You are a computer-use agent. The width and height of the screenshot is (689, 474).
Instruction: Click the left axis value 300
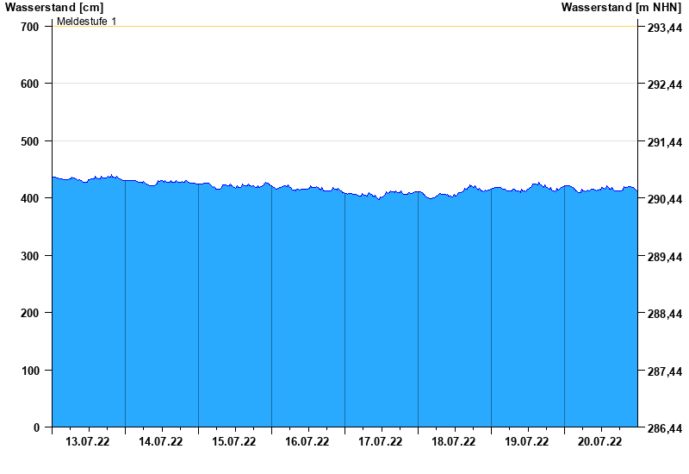(30, 256)
